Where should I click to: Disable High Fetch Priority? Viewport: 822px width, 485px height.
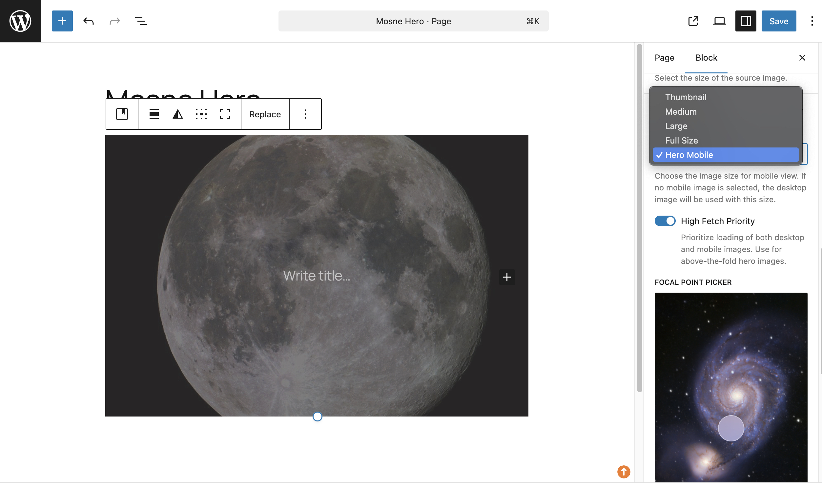(665, 221)
